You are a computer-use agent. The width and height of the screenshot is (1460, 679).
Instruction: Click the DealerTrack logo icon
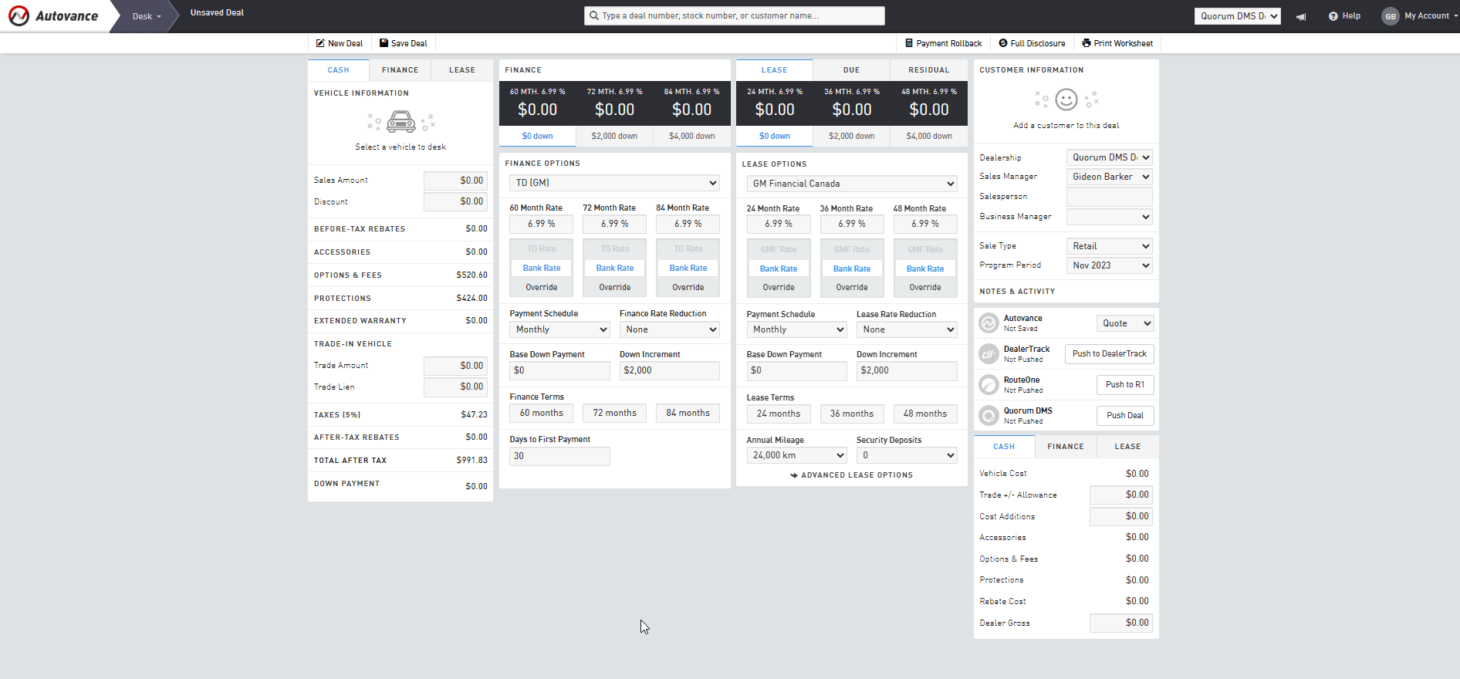click(989, 354)
